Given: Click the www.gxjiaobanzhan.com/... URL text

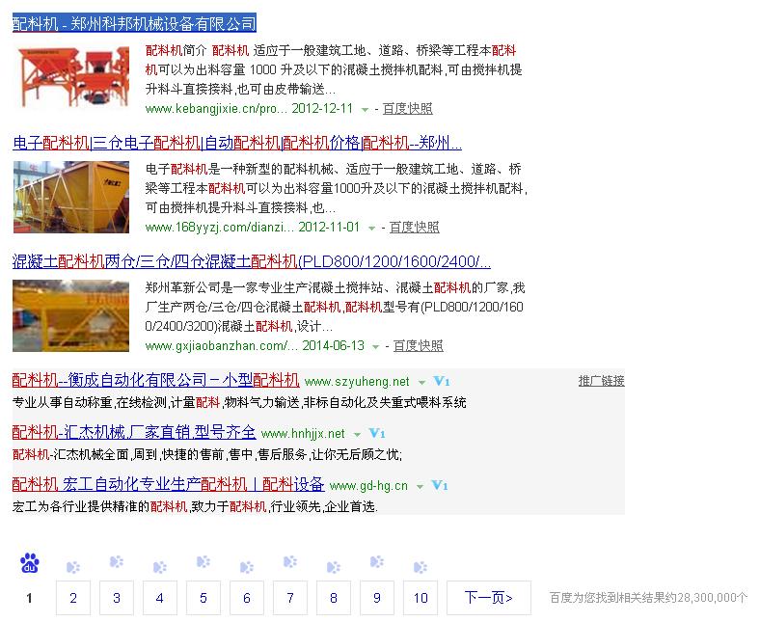Looking at the screenshot, I should (222, 345).
